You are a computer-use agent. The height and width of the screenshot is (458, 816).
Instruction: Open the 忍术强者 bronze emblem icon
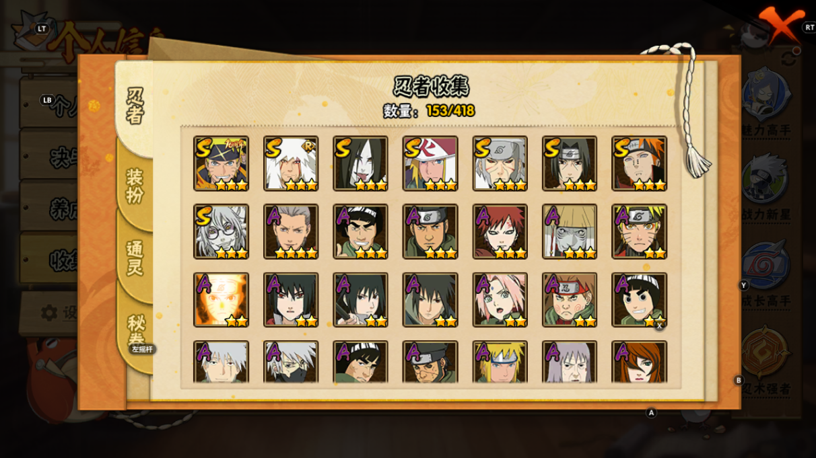pos(767,352)
